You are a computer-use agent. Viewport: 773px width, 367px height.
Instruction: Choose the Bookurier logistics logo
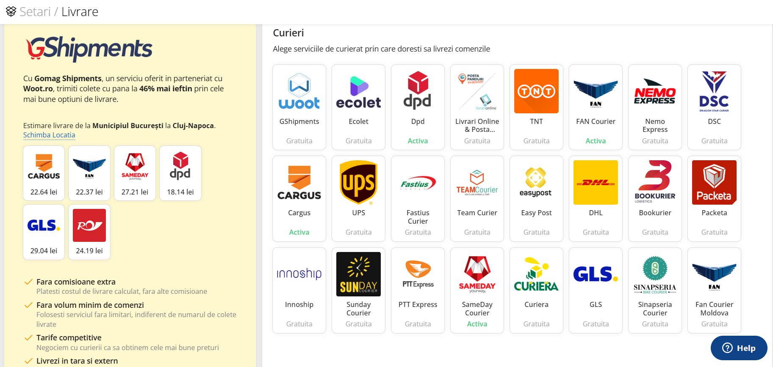655,183
